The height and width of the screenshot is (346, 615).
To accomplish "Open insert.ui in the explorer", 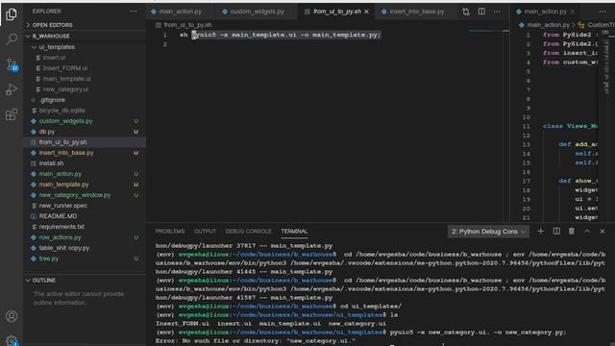I will (x=85, y=58).
